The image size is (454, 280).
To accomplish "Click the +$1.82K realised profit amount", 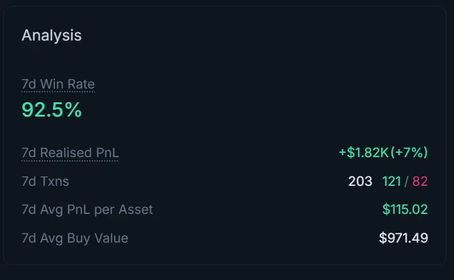I will pyautogui.click(x=363, y=153).
